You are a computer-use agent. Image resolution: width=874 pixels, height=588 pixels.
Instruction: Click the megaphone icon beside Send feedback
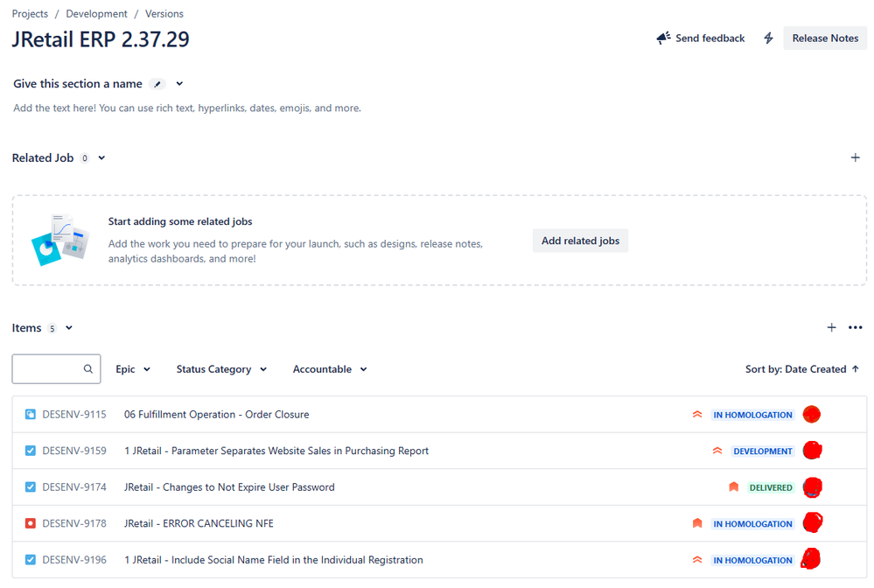pos(663,38)
